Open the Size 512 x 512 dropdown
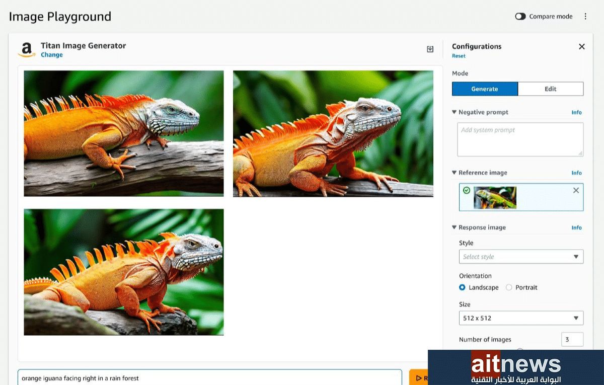The image size is (604, 385). 520,318
